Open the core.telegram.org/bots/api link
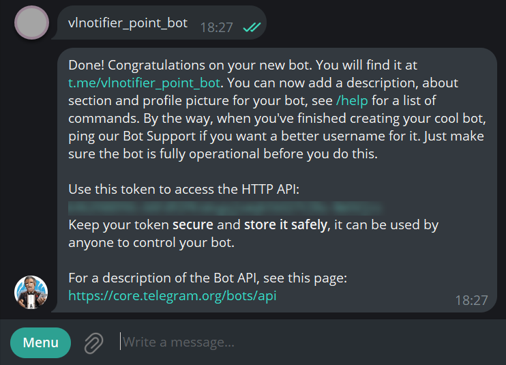Screen dimensions: 506x365 pos(172,296)
